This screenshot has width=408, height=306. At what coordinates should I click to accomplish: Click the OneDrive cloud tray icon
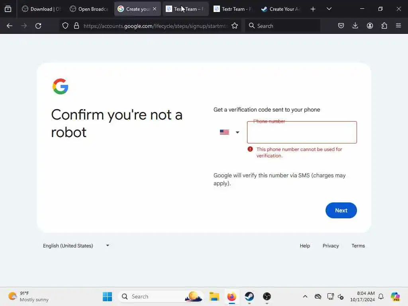pyautogui.click(x=318, y=296)
